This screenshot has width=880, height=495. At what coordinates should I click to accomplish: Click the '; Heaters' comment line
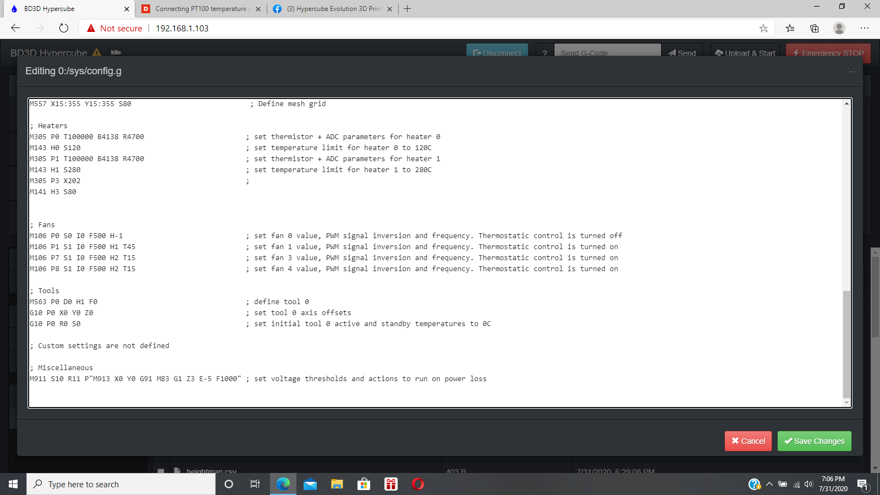click(x=48, y=125)
